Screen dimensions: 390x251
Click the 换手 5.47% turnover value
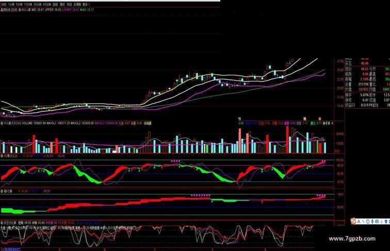tap(364, 95)
